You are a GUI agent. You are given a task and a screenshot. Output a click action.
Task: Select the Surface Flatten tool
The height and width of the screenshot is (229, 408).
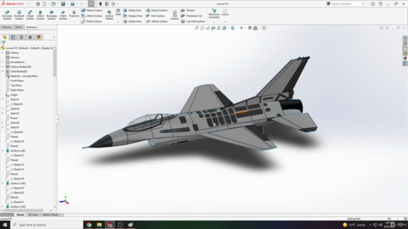[x=109, y=15]
